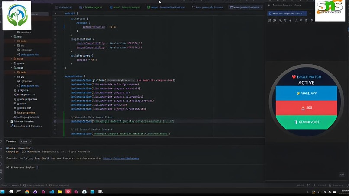The width and height of the screenshot is (349, 196).
Task: Switch to the first editor tab
Action: point(64,7)
